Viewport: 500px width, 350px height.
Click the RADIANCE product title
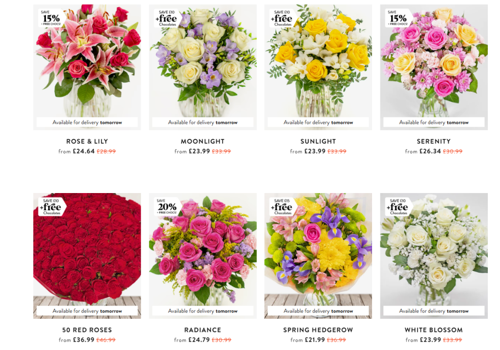tap(203, 330)
